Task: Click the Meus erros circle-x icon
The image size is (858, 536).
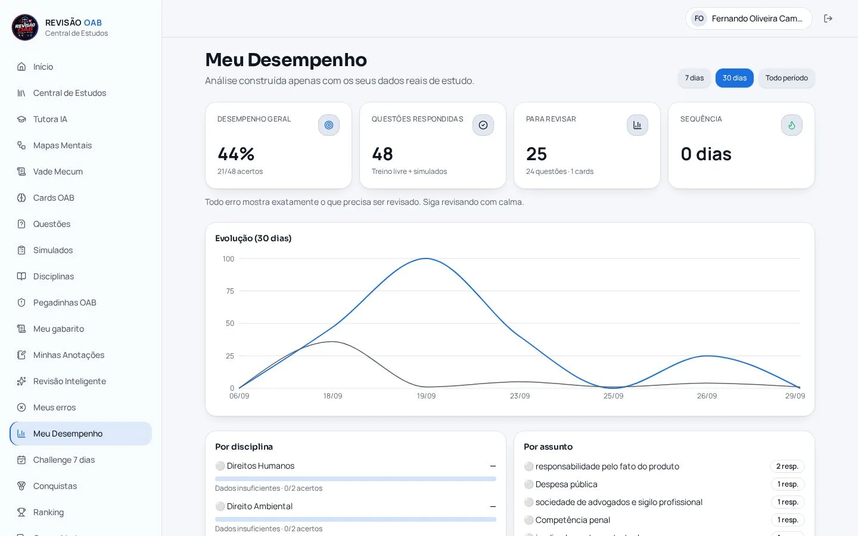Action: pos(21,407)
